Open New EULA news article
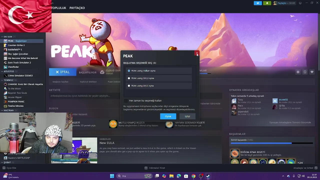 click(107, 143)
